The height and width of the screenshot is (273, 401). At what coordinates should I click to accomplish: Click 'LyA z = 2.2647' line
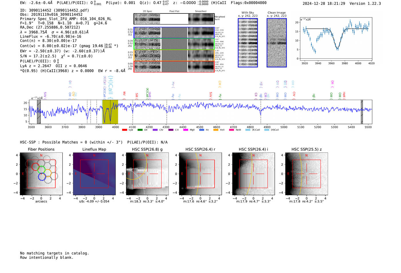pyautogui.click(x=36, y=66)
